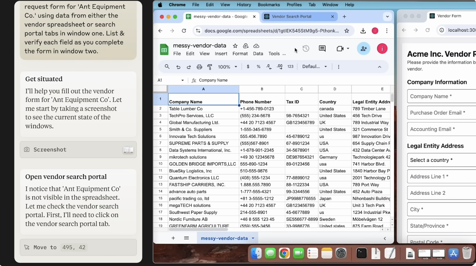Click the Address Line 2 field
Viewport: 476px width, 266px height.
pos(442,193)
